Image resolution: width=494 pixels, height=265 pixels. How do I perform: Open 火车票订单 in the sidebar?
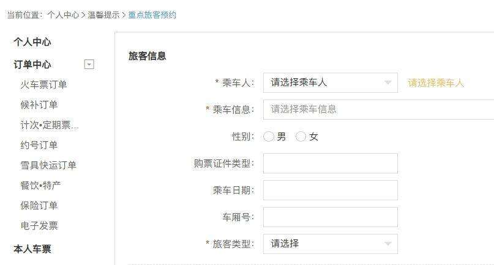(43, 85)
